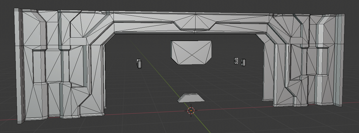Select the small blocky keypad object on right
This screenshot has height=133, width=359.
(236, 61)
